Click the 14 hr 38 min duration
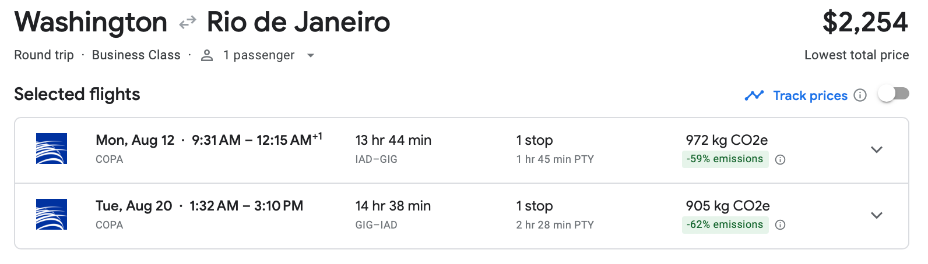The height and width of the screenshot is (264, 928). (393, 206)
